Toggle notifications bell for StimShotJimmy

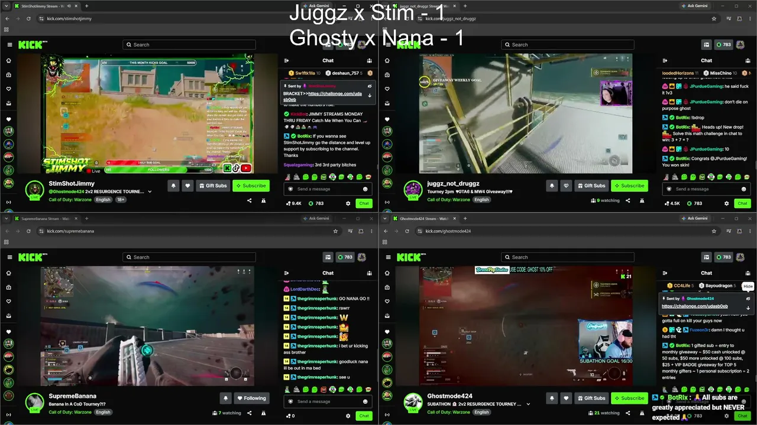click(173, 185)
